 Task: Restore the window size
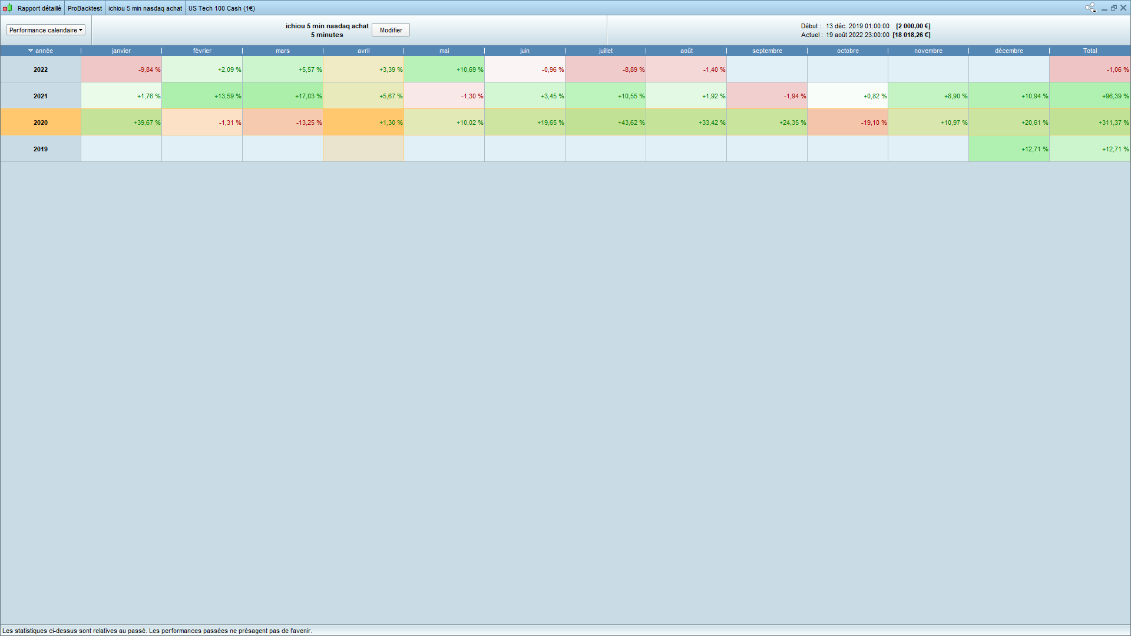click(x=1114, y=8)
